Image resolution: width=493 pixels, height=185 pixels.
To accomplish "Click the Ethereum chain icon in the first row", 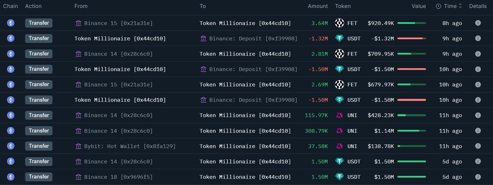I will point(11,23).
